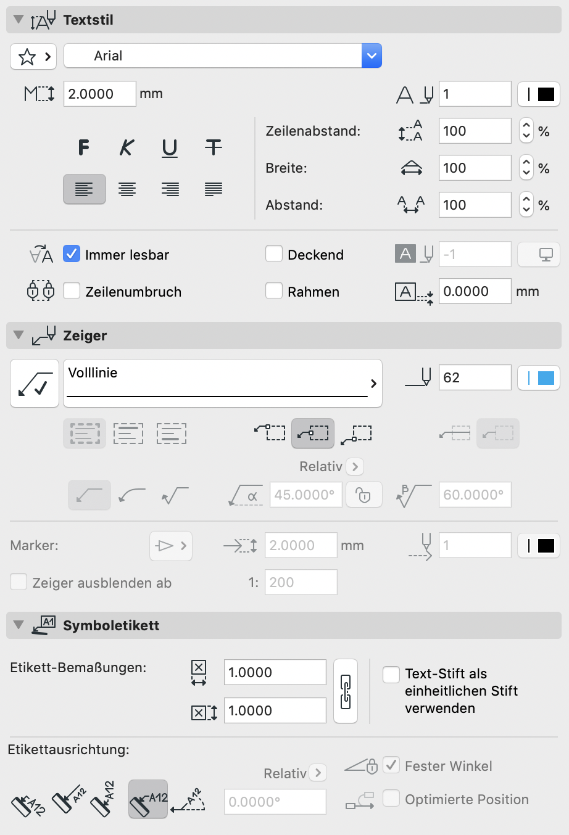Disable the Immer lesbar checkbox

72,254
